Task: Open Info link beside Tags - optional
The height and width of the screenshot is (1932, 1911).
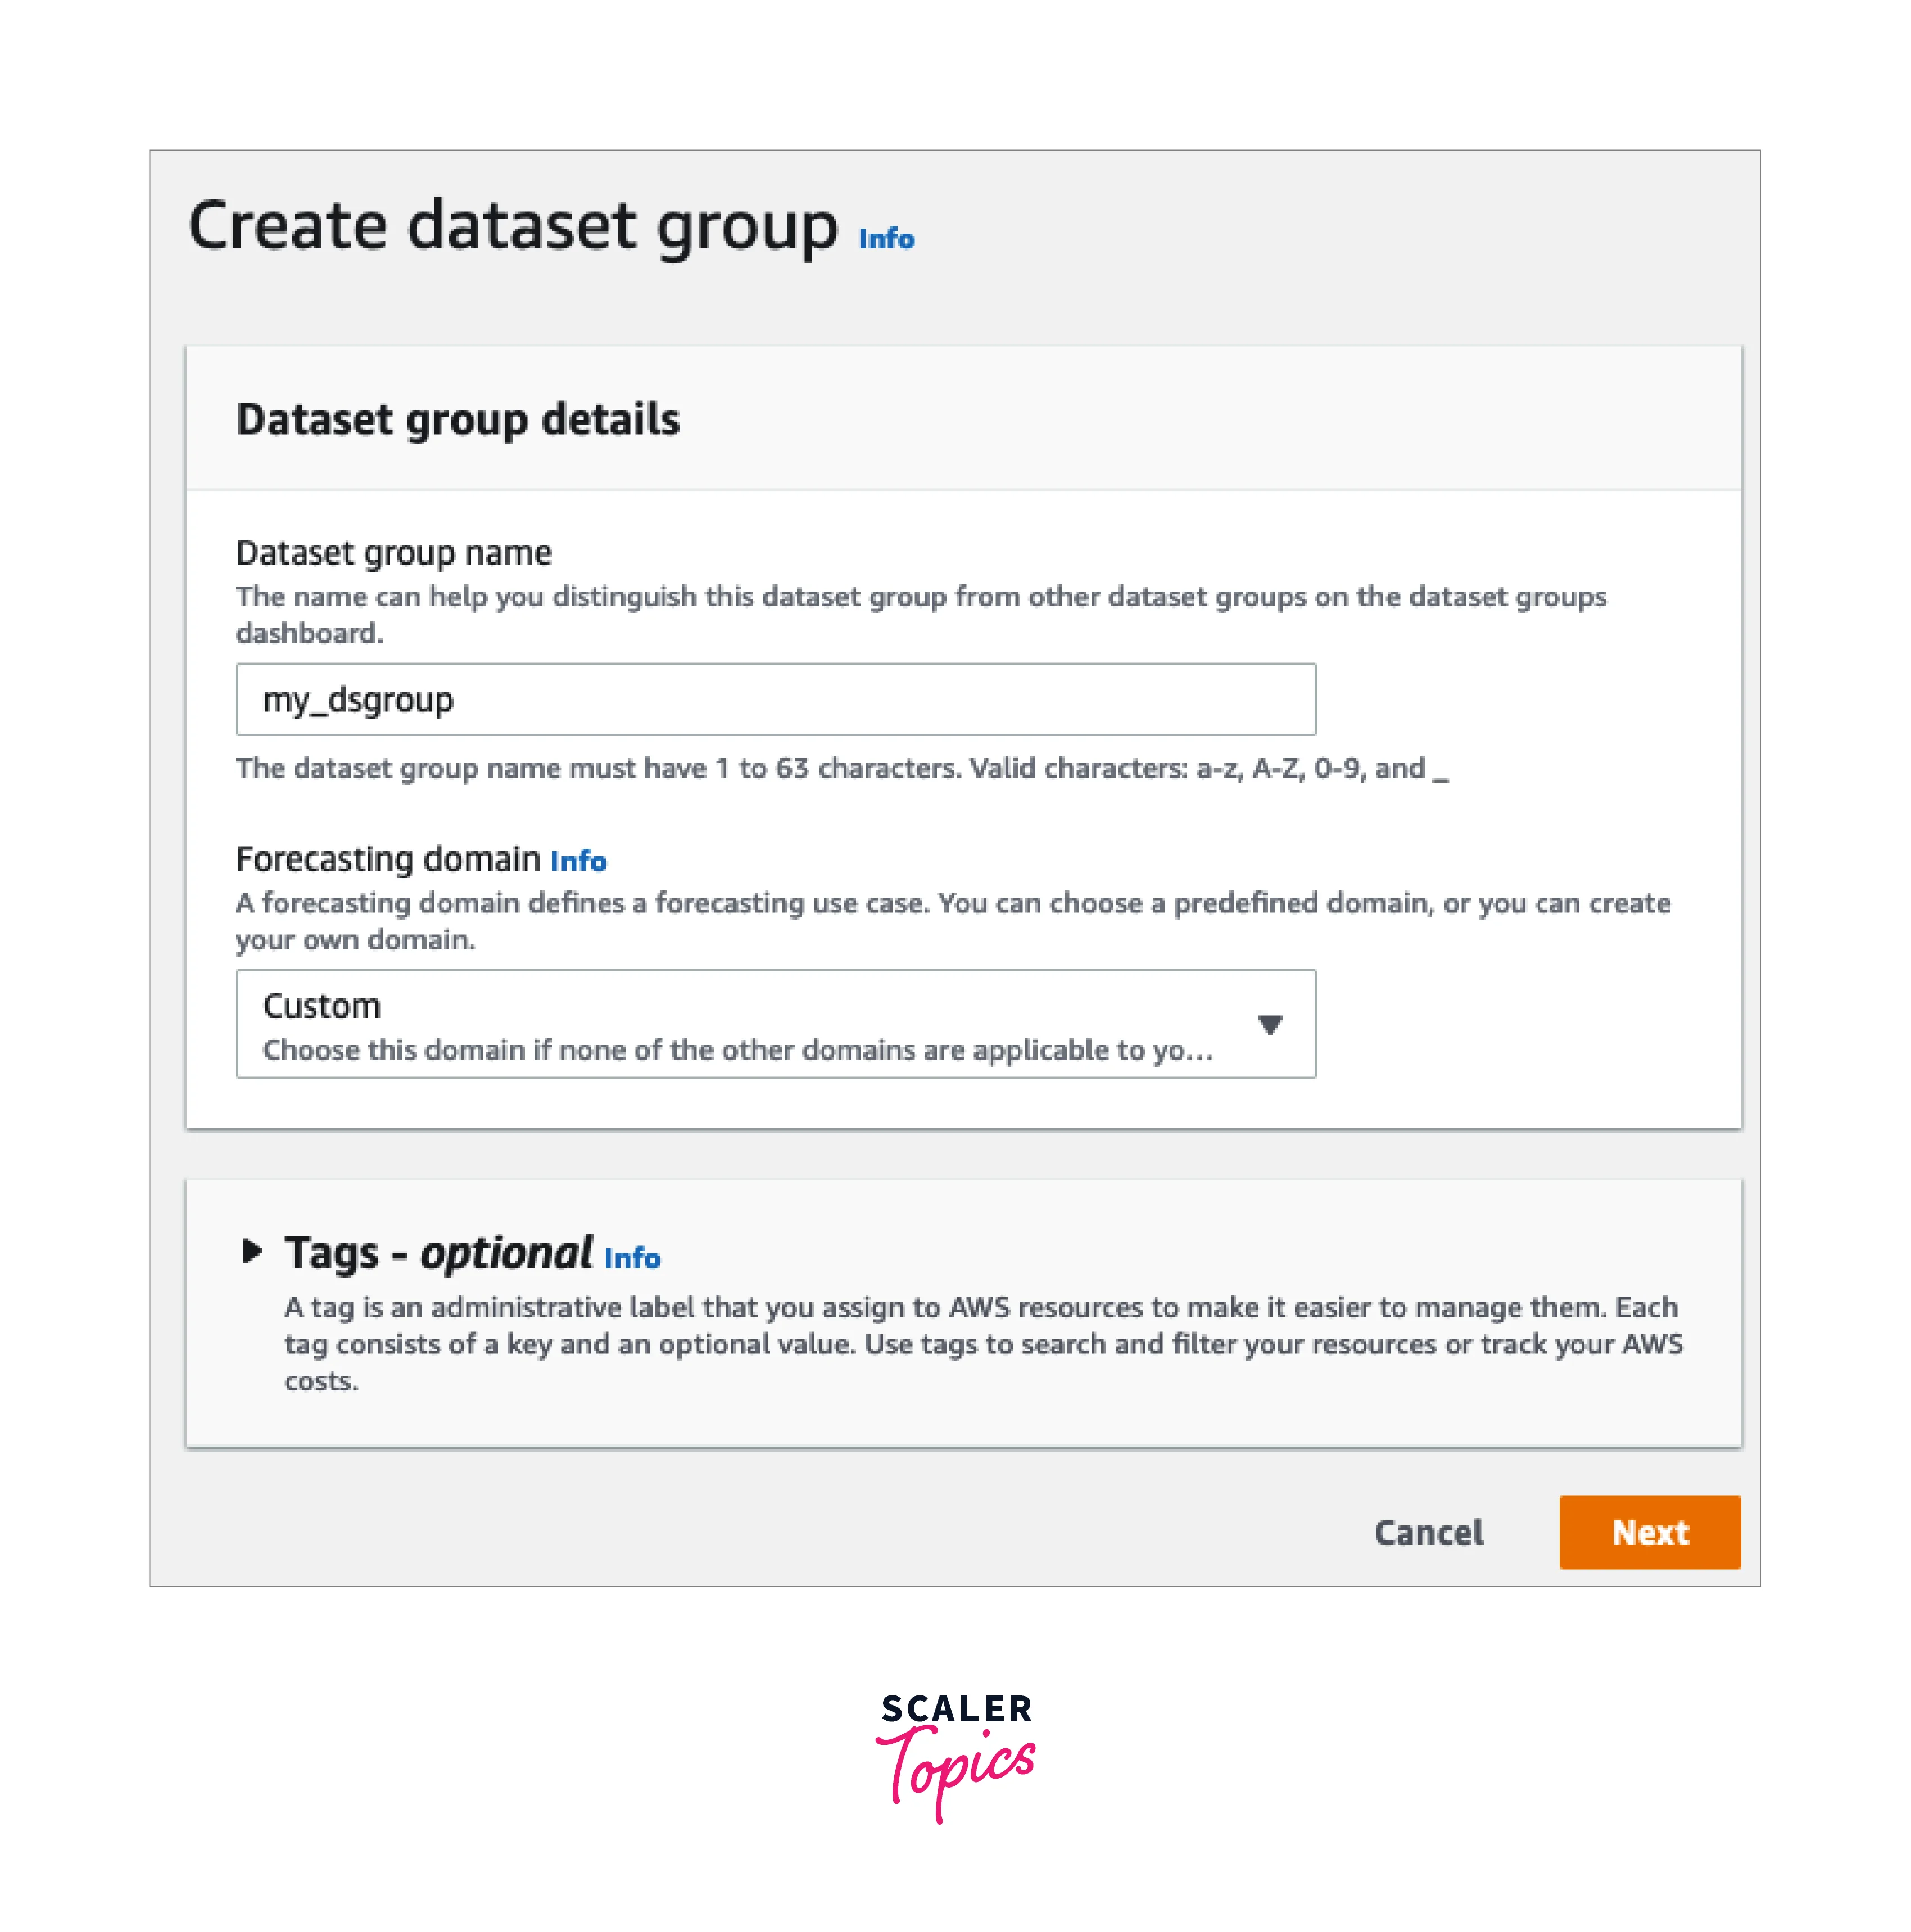Action: [x=631, y=1258]
